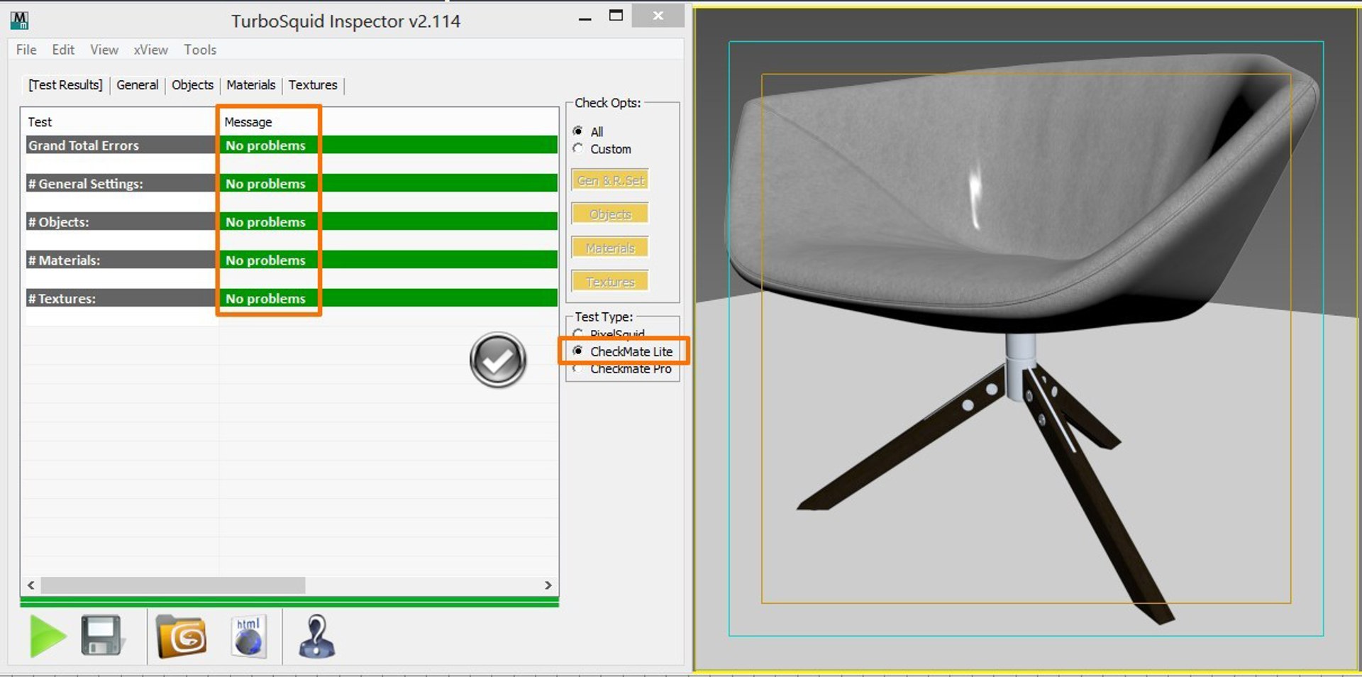Image resolution: width=1362 pixels, height=677 pixels.
Task: Click the Objects check option button
Action: coord(610,214)
